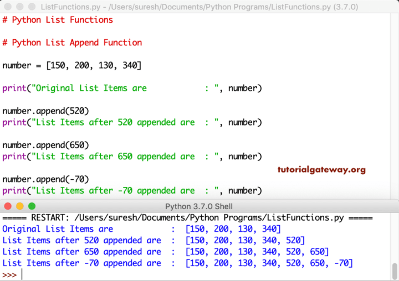Click the Python 3.7.0 Shell title text
This screenshot has height=281, width=399.
199,206
